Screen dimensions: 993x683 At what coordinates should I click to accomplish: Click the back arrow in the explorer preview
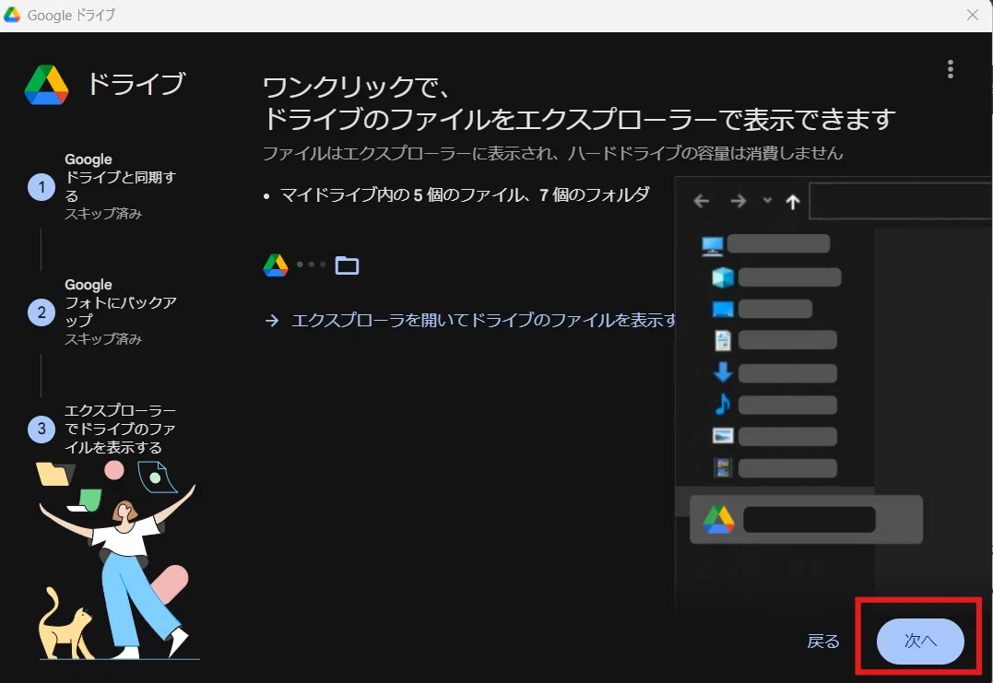coord(701,201)
